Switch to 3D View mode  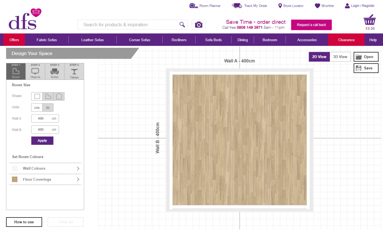click(x=340, y=57)
